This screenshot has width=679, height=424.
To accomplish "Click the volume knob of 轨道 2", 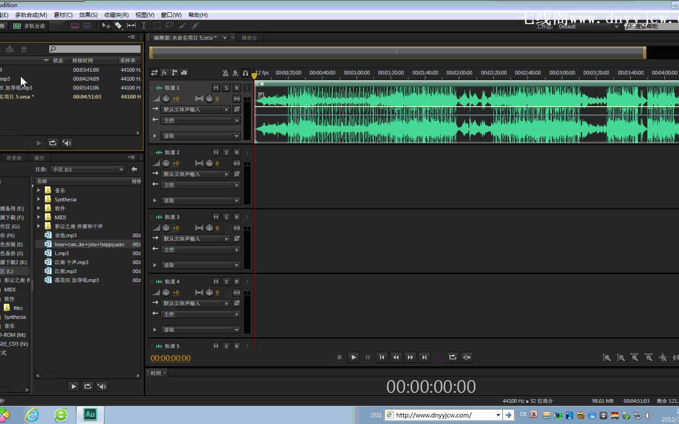I will point(166,163).
